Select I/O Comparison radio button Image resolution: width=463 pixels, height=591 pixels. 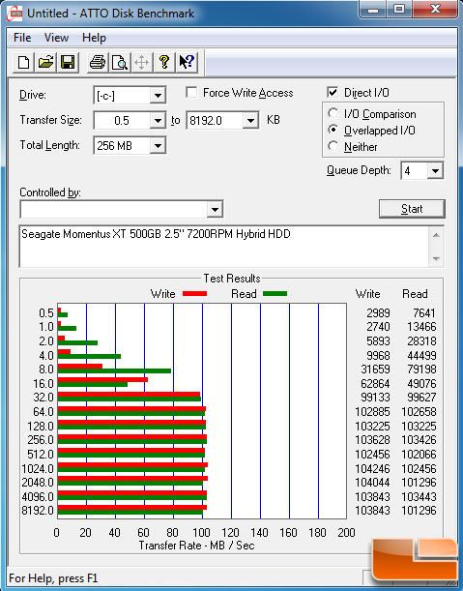(x=333, y=113)
